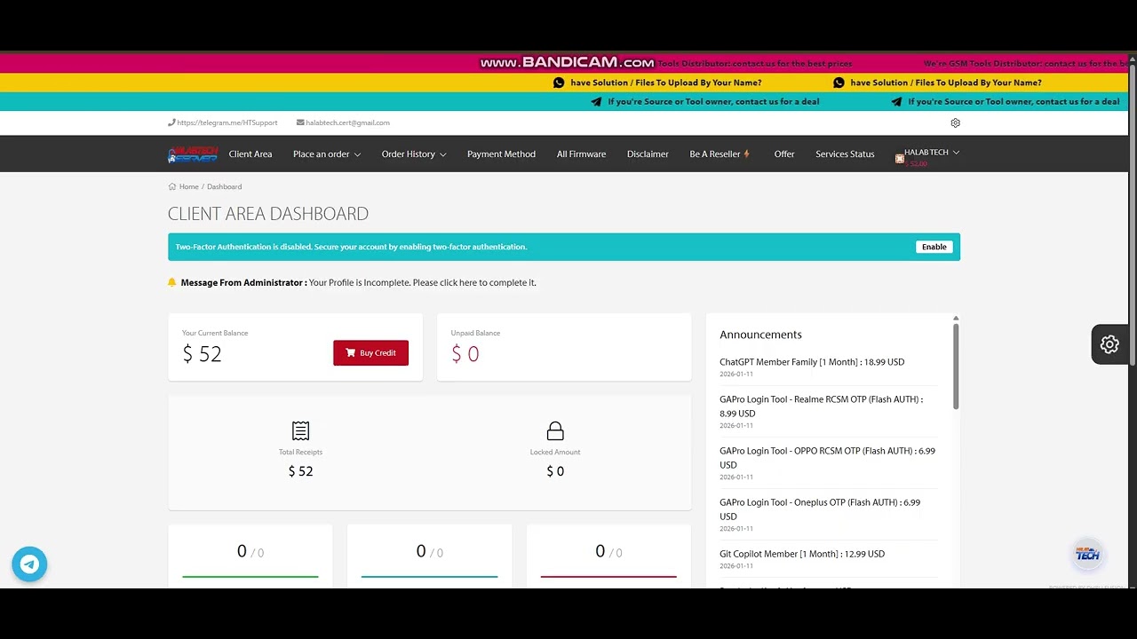Click the profile incomplete message link

[x=423, y=282]
